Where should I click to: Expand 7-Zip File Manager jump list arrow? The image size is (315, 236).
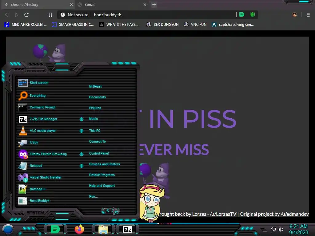tap(81, 119)
